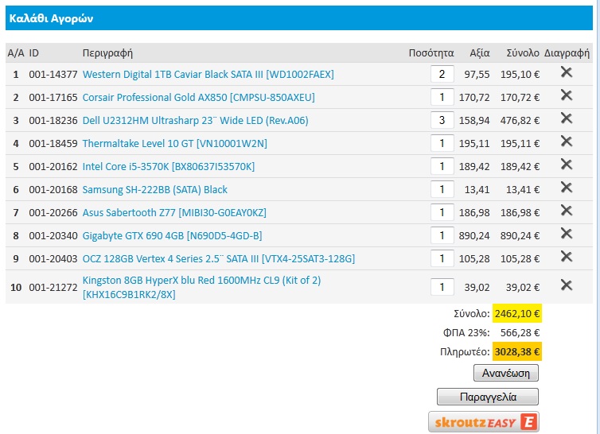The width and height of the screenshot is (600, 434).
Task: Delete the Dell U2312HM Ultrasharp item
Action: (567, 118)
